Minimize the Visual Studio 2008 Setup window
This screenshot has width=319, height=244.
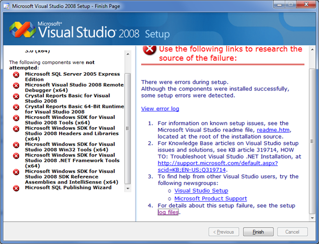[x=279, y=5]
